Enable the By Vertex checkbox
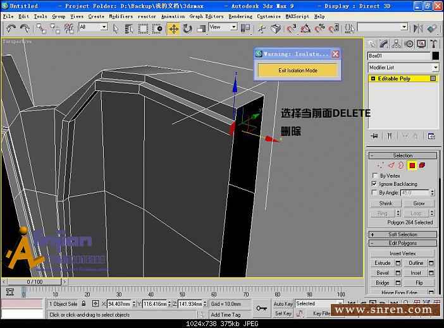The height and width of the screenshot is (328, 444). click(374, 176)
